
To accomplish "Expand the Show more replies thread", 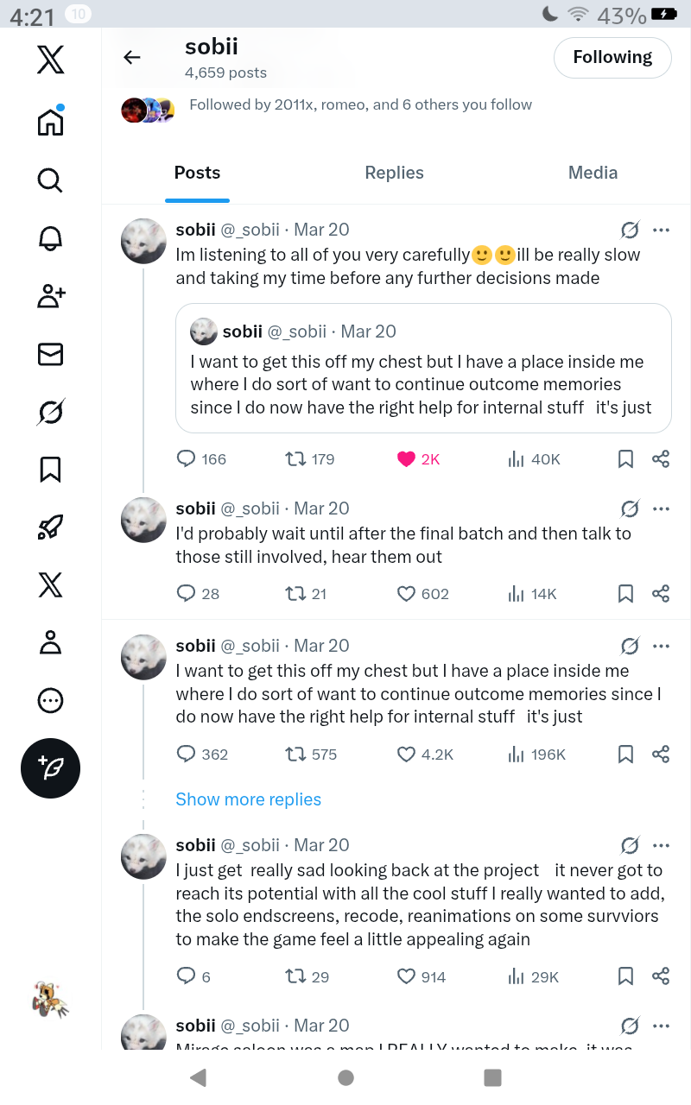I will [248, 799].
